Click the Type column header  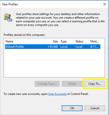(67, 41)
